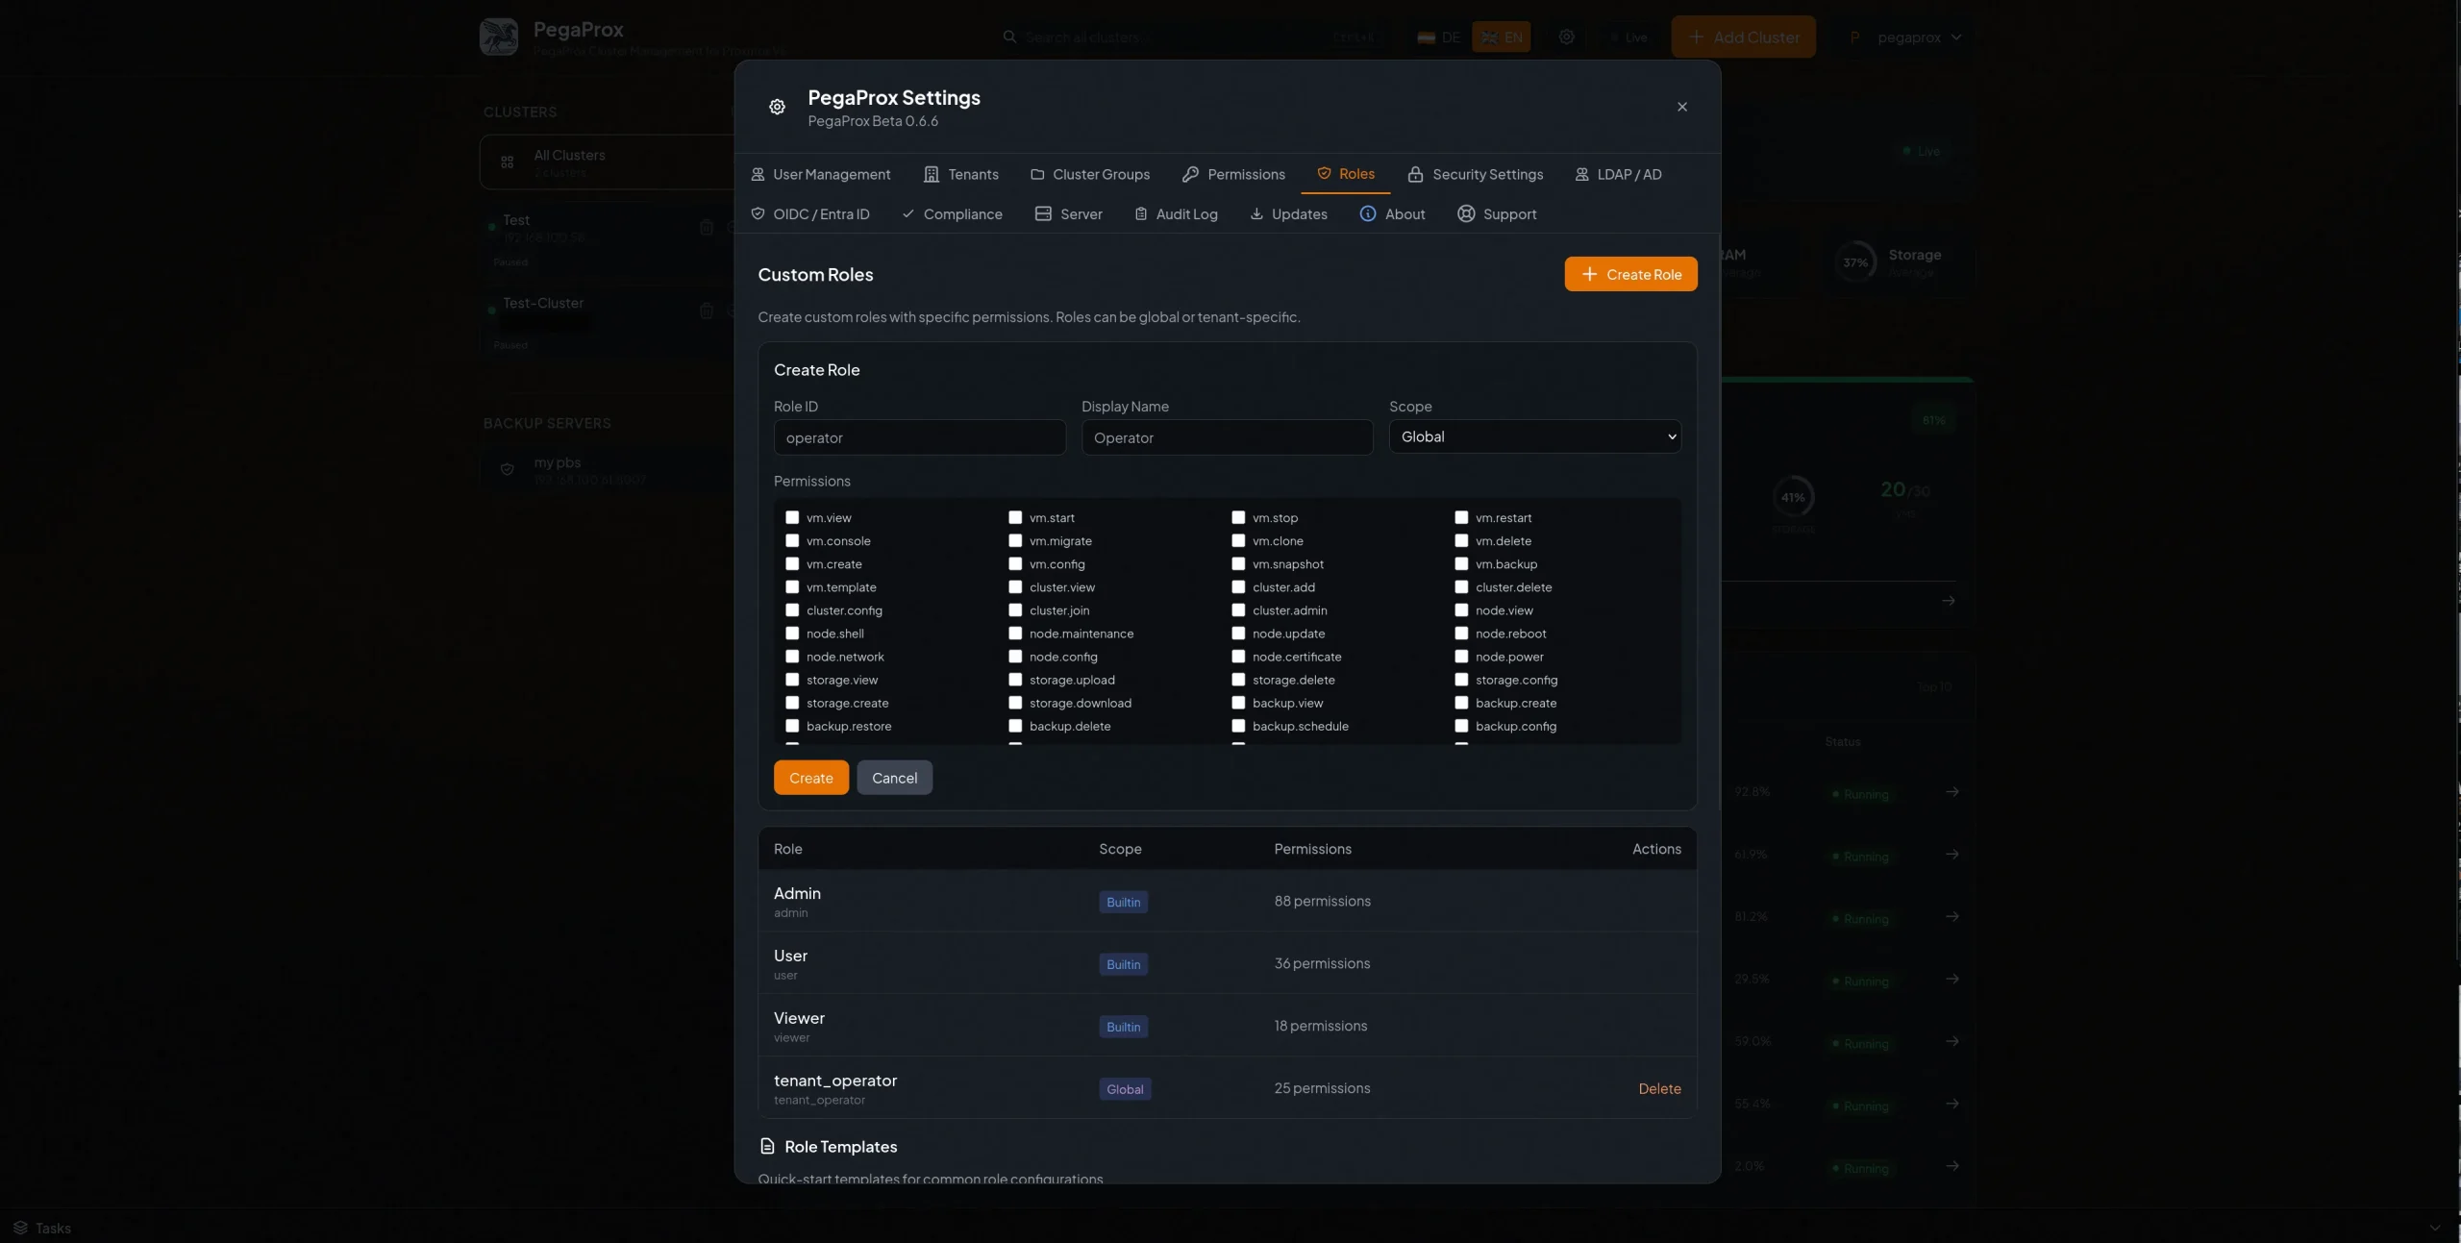Click the Cluster Groups folder icon
2461x1243 pixels.
(x=1037, y=174)
